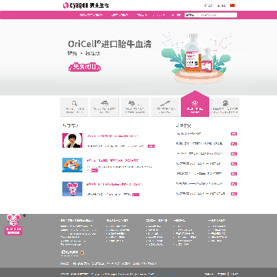Click the pink tag on the right list's third row
277x277 pixels.
point(234,154)
